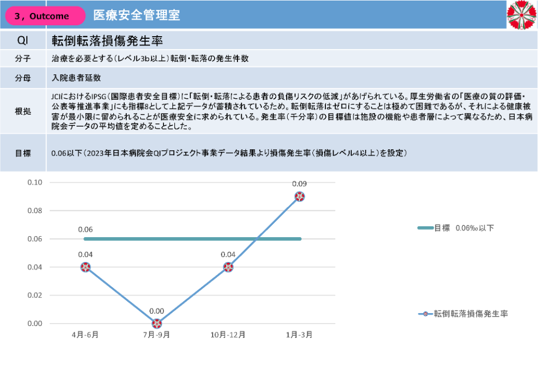Click the pink "3, Outcome" badge
The height and width of the screenshot is (372, 538).
(x=45, y=16)
